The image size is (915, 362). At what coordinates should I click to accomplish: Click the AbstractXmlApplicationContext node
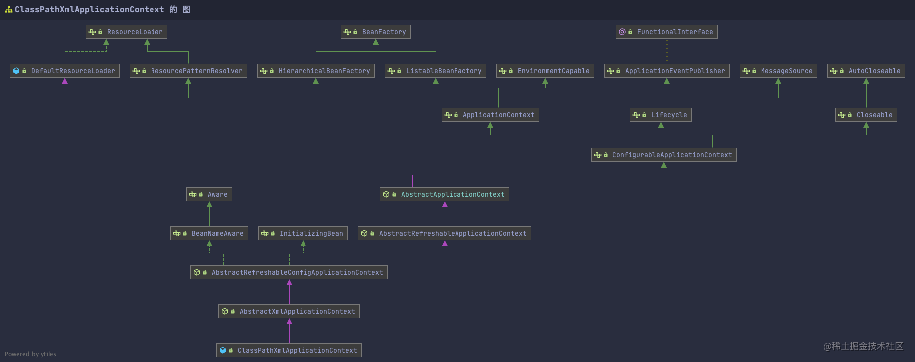point(289,311)
